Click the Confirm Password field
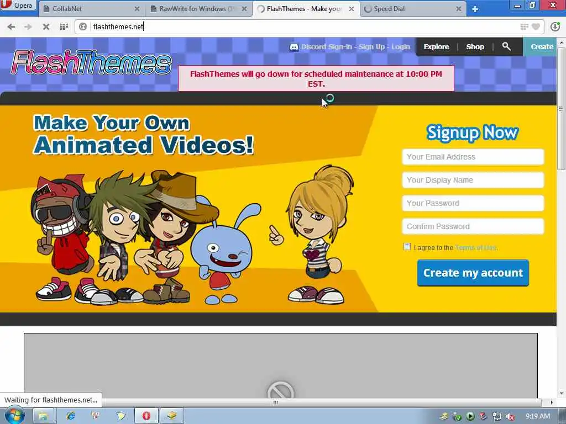This screenshot has height=424, width=566. (x=473, y=226)
